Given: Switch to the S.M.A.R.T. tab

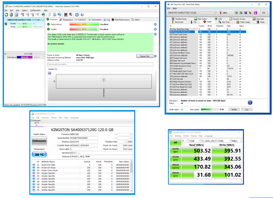Looking at the screenshot, I should point(82,20).
